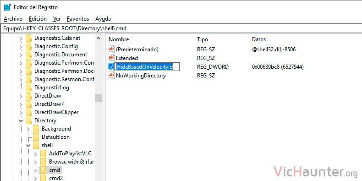Select the Diagnostic.Config tree item
Image resolution: width=362 pixels, height=181 pixels.
click(56, 46)
